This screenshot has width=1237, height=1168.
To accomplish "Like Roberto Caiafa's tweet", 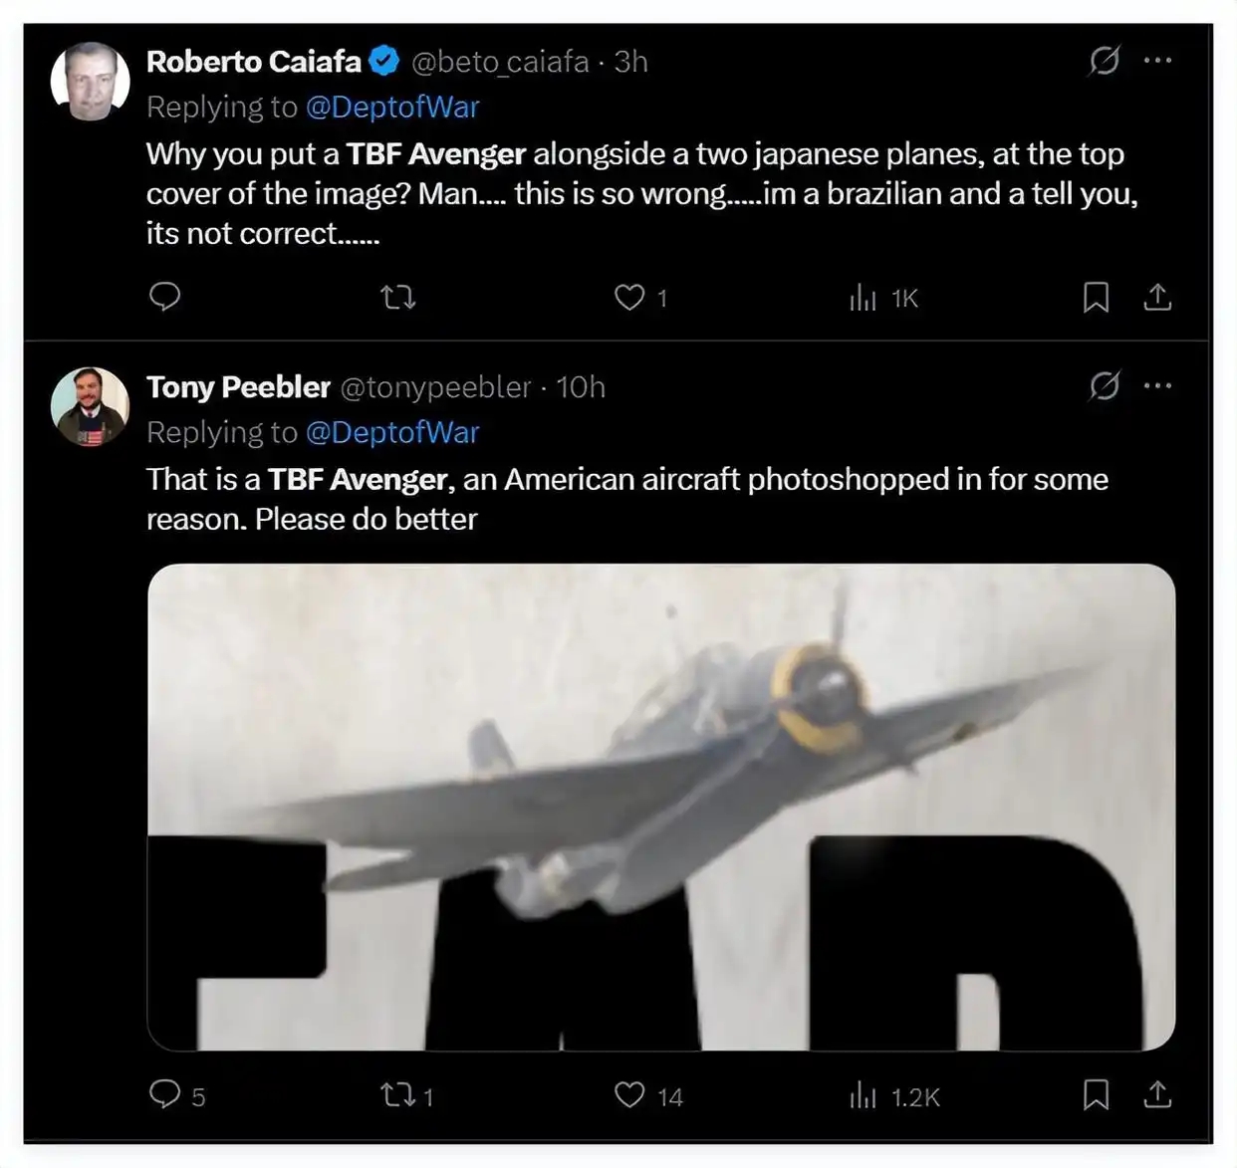I will [x=629, y=297].
